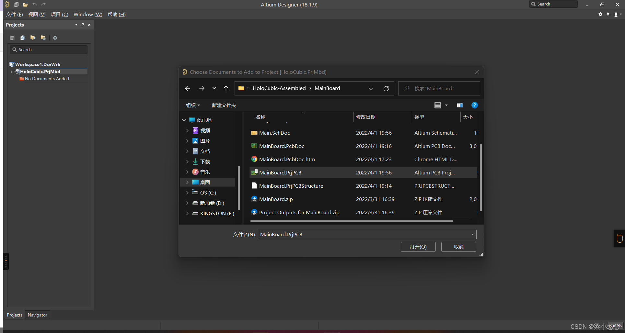This screenshot has height=333, width=625.
Task: Click the 打开(O) button
Action: tap(418, 247)
